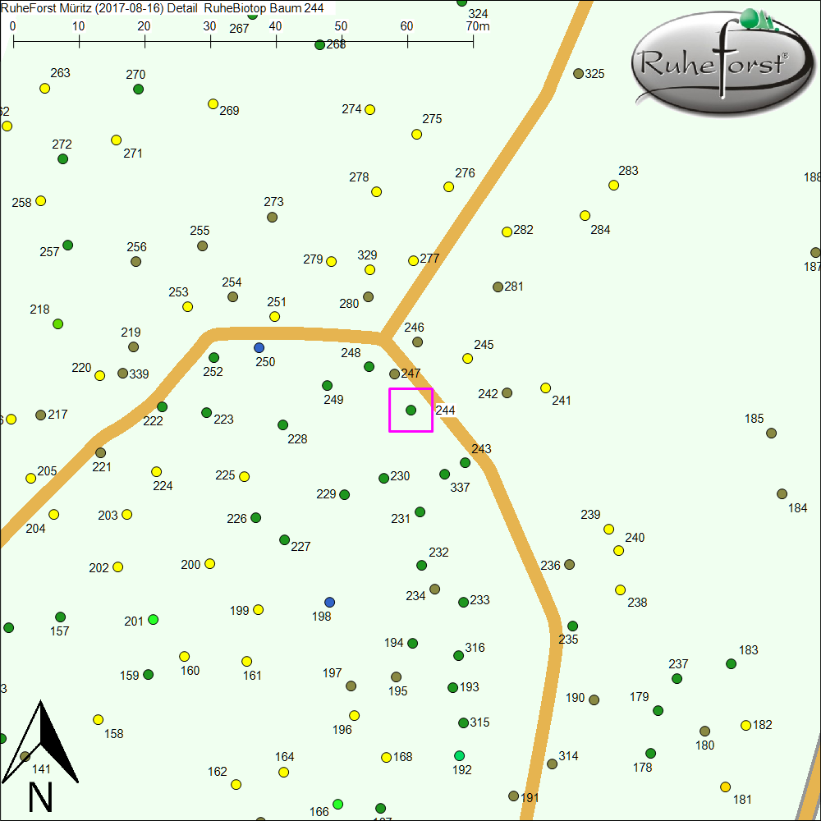The width and height of the screenshot is (821, 821).
Task: Select the dark green marker for tree 270
Action: tap(138, 89)
